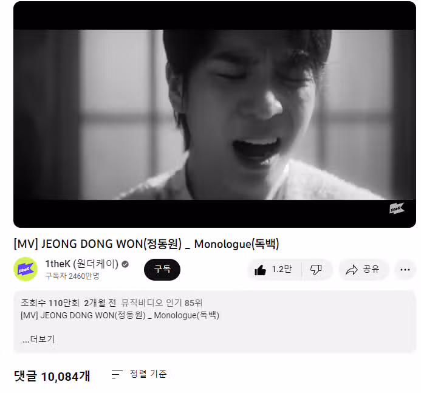421x393 pixels.
Task: Click the video player to pause playback
Action: [x=215, y=115]
